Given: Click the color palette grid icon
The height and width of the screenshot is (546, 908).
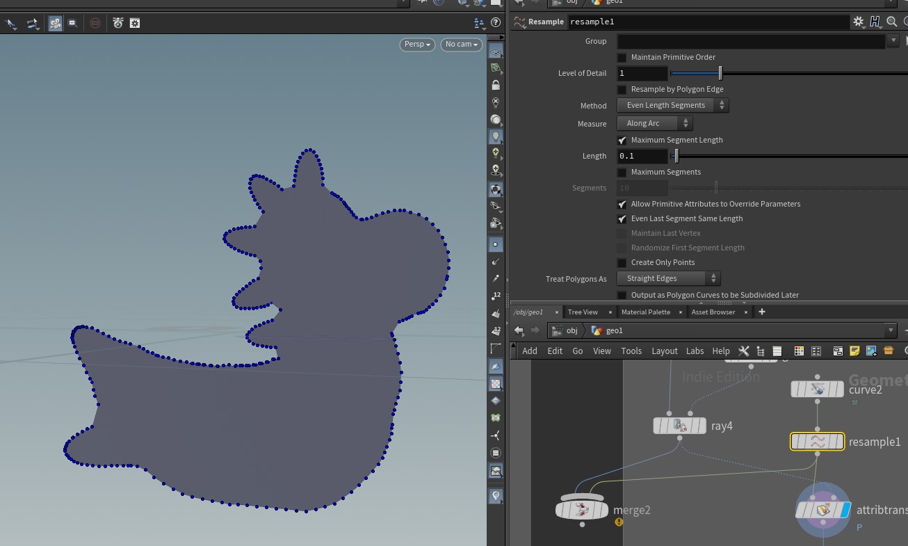Looking at the screenshot, I should (799, 351).
